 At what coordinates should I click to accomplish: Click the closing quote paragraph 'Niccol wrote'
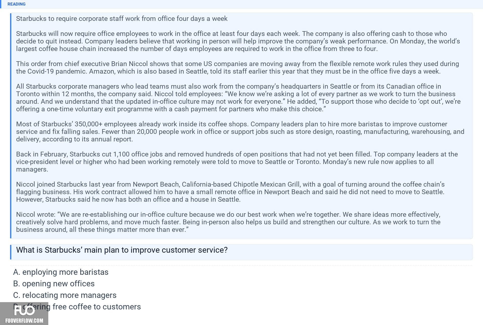click(x=228, y=222)
